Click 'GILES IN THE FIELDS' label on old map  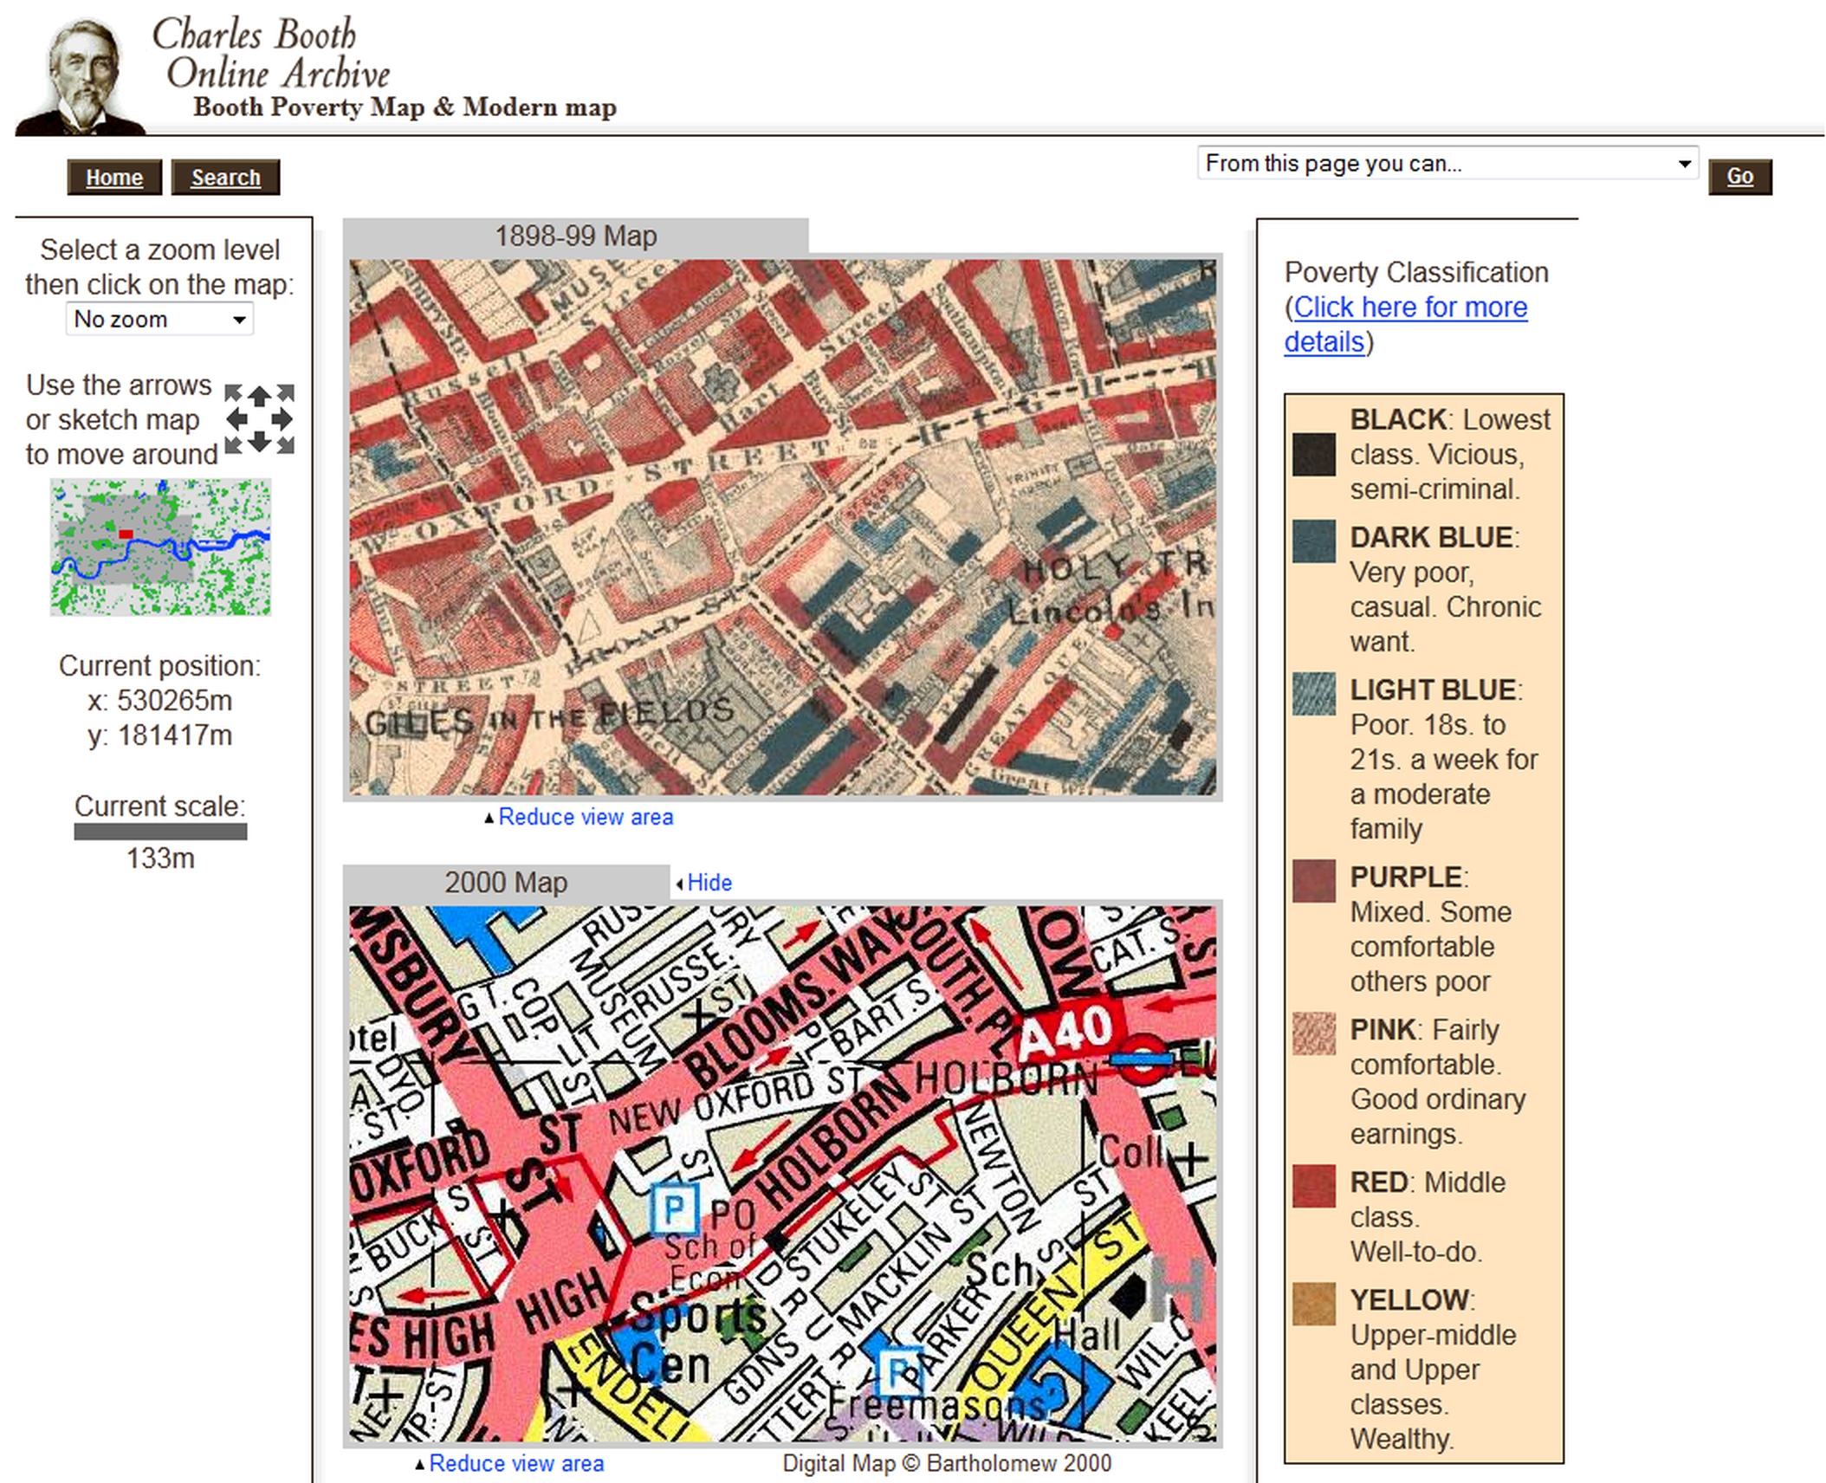pos(549,717)
